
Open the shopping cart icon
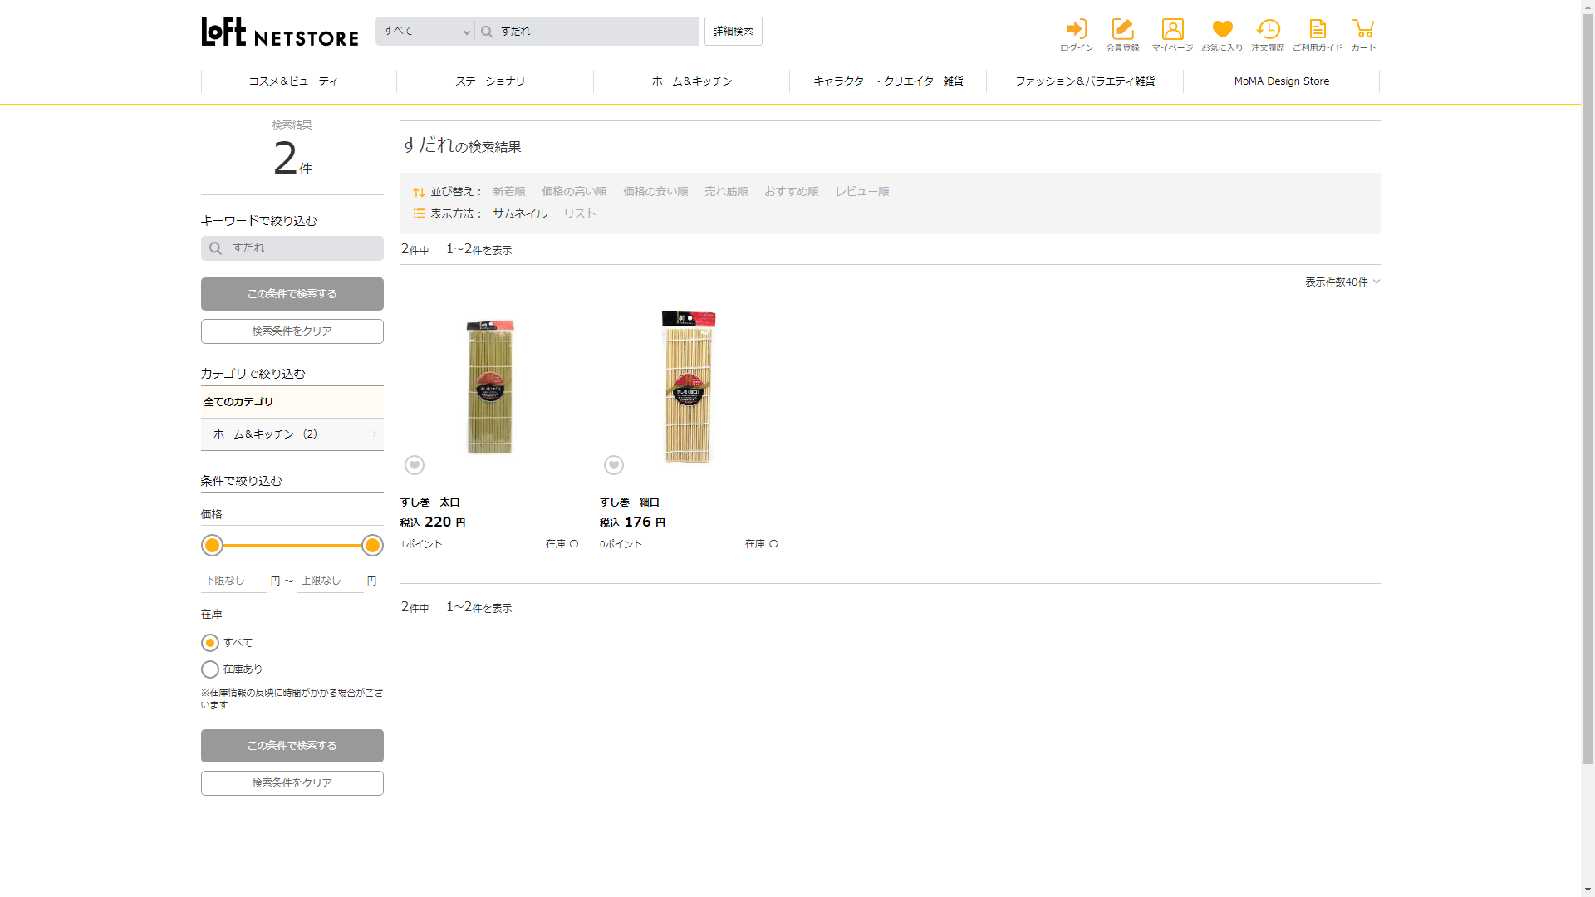1362,30
